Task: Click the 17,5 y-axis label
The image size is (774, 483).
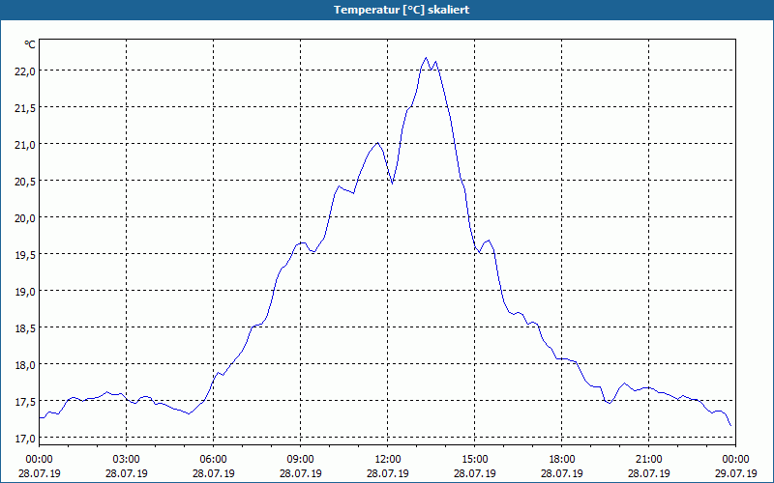Action: 25,402
